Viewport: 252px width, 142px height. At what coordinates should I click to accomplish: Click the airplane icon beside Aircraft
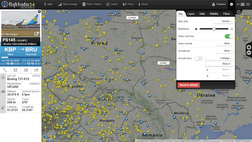tap(3, 77)
